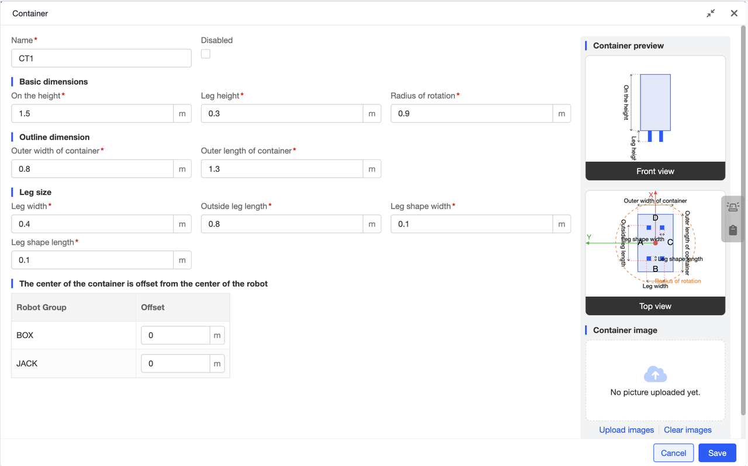This screenshot has width=748, height=466.
Task: Click the Upload images link
Action: (x=626, y=430)
